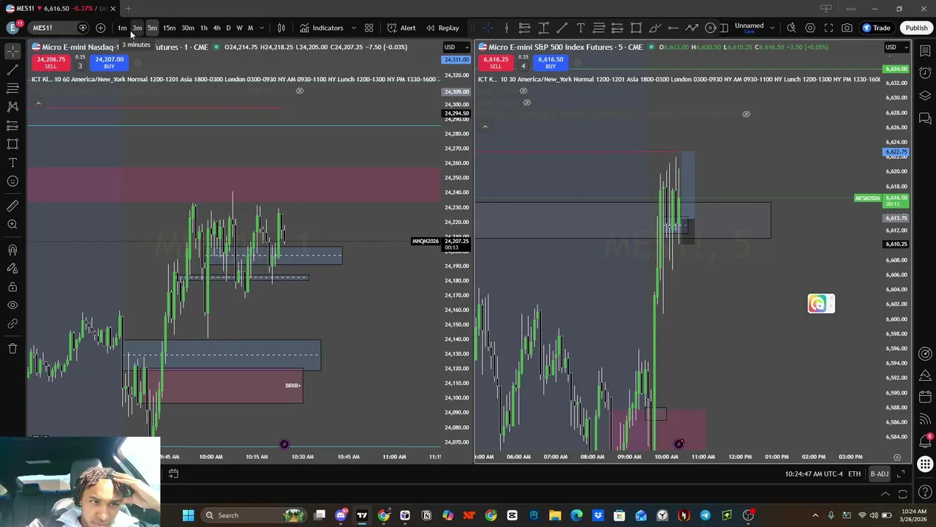Toggle the B-ADJ back-adjustment button
The height and width of the screenshot is (527, 936).
tap(879, 474)
